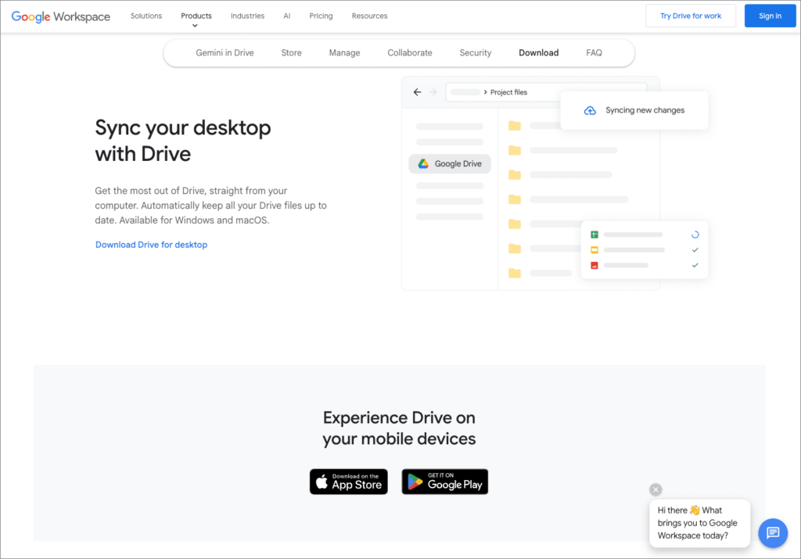Viewport: 801px width, 559px height.
Task: Select the Download section tab
Action: (x=538, y=52)
